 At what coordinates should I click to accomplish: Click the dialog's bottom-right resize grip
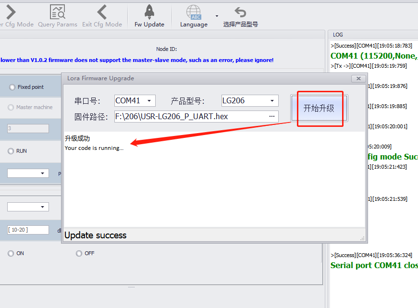362,238
